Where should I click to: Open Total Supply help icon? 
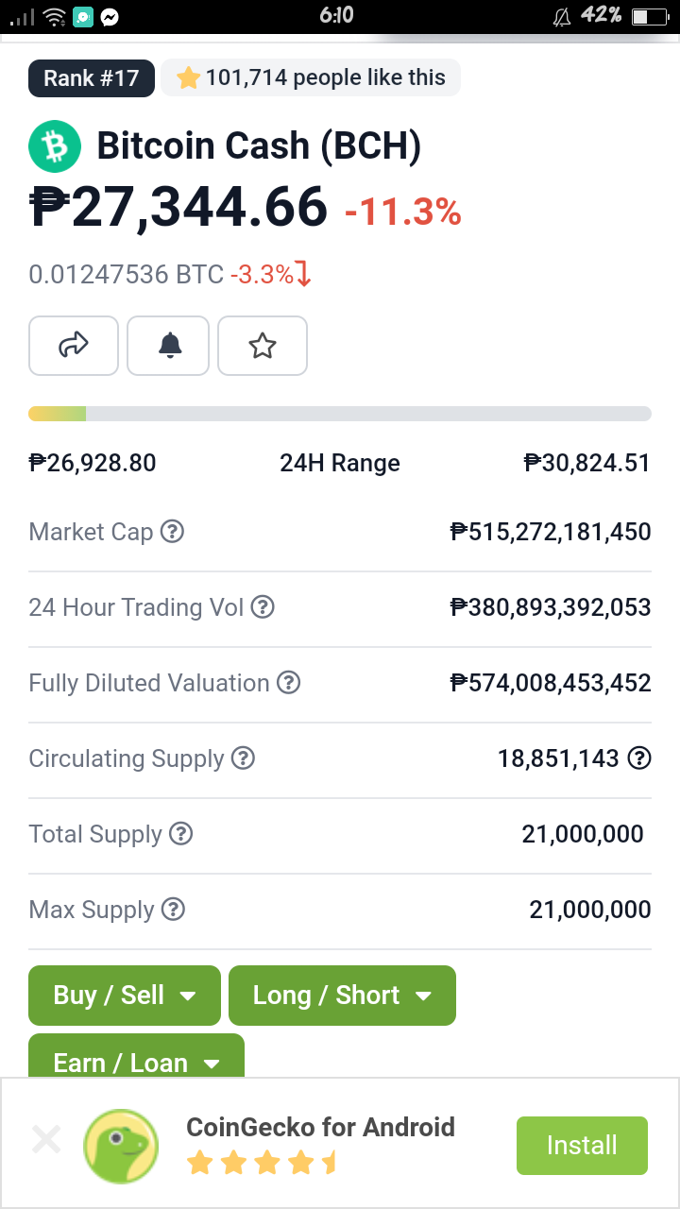tap(180, 834)
